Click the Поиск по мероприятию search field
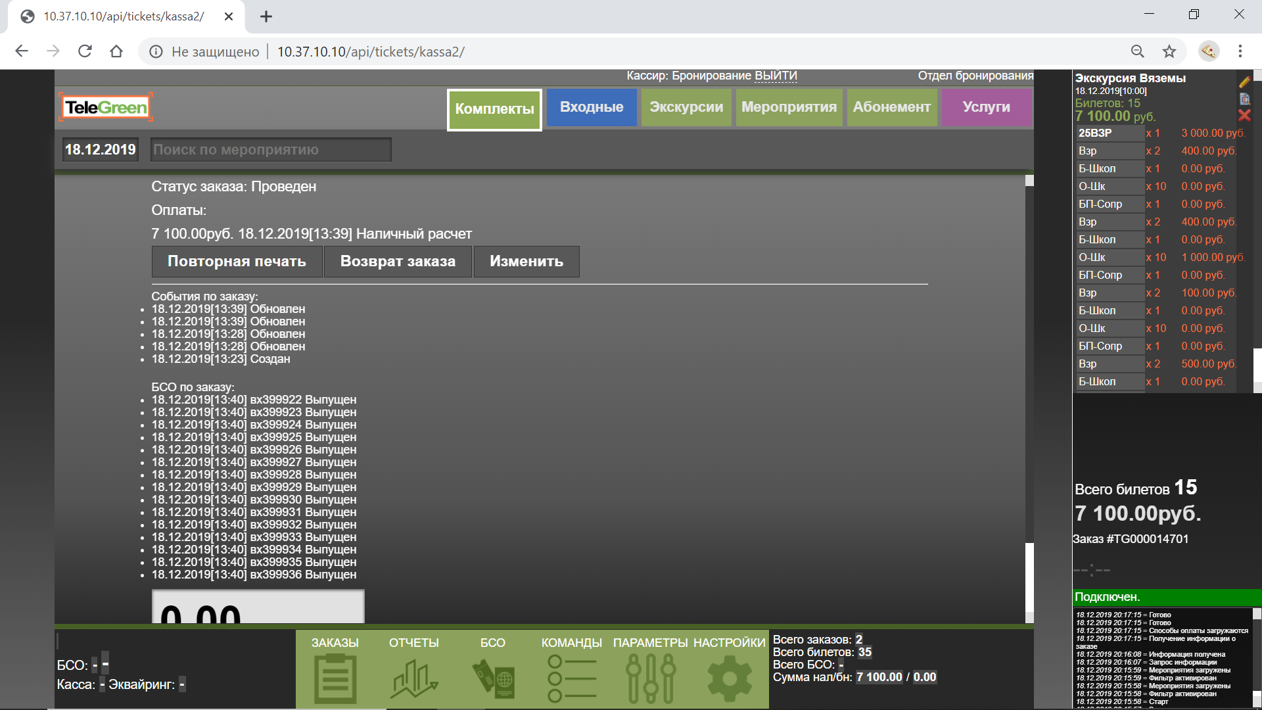The width and height of the screenshot is (1262, 710). pos(271,150)
